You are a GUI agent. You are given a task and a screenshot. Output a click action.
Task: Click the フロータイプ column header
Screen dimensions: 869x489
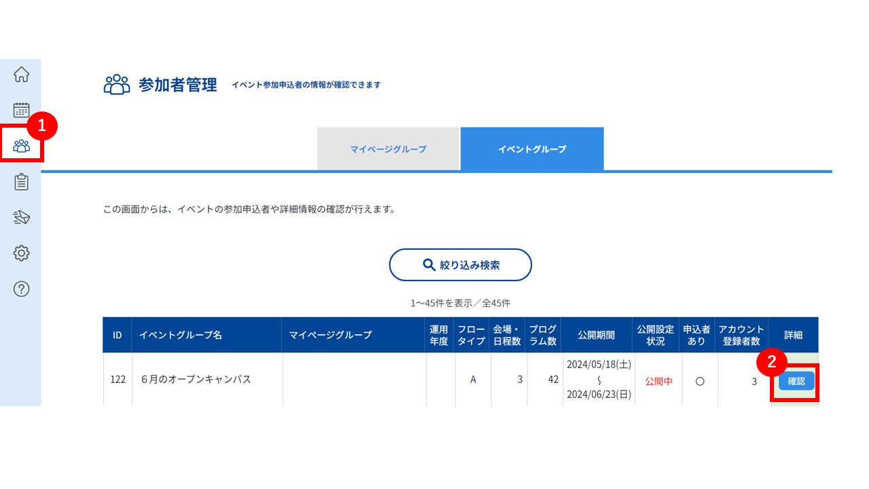(x=472, y=335)
